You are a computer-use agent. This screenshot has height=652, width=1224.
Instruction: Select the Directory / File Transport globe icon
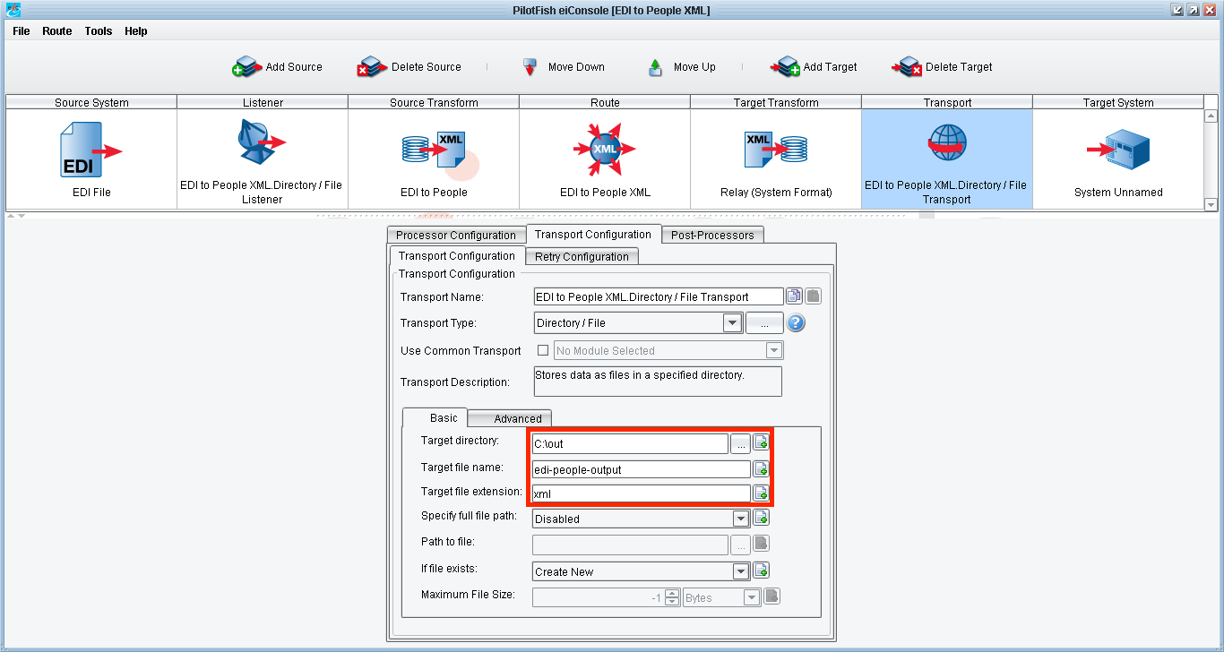(x=947, y=143)
